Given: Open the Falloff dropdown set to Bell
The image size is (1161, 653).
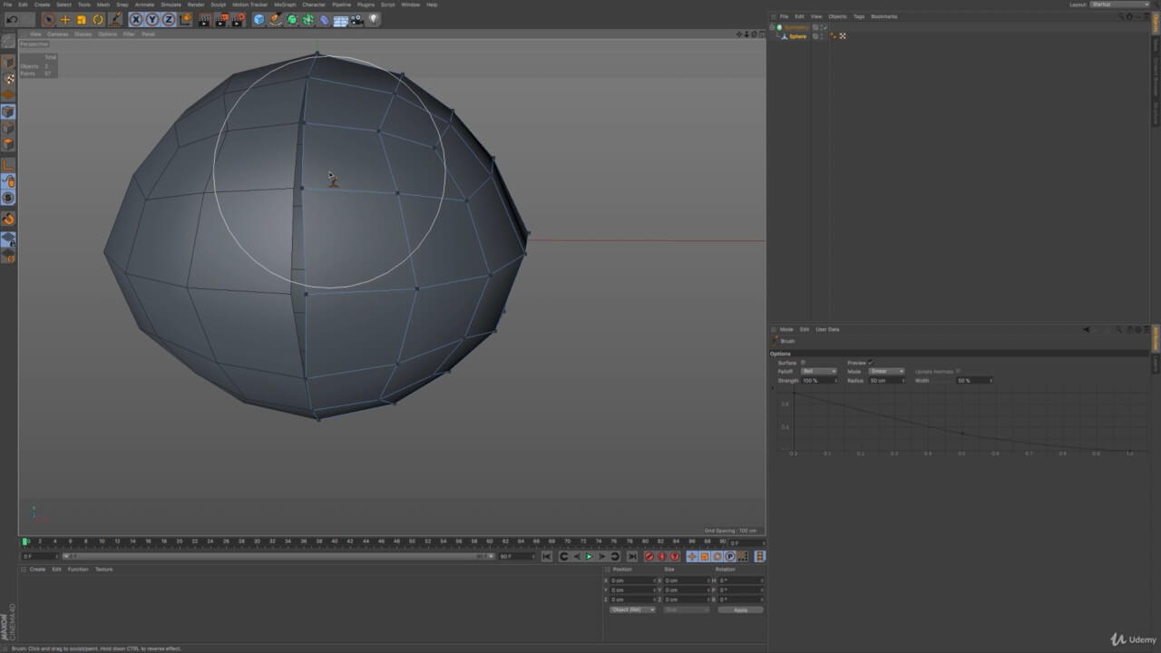Looking at the screenshot, I should point(819,371).
